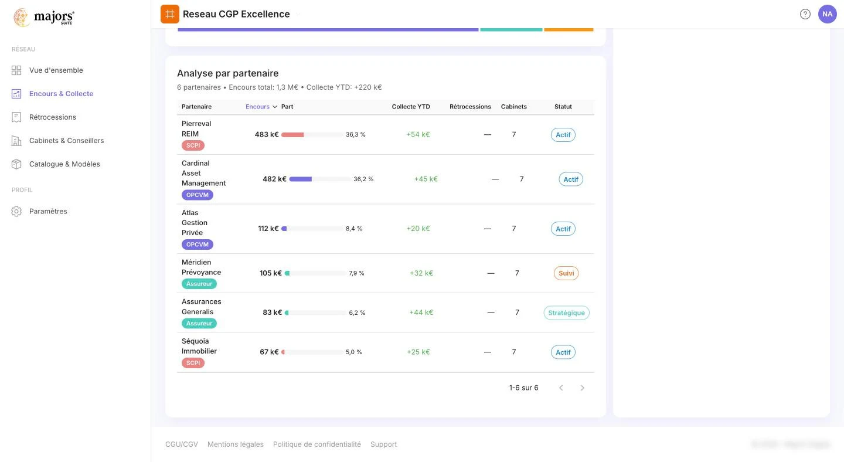Open Catalogue & Modèles page
This screenshot has height=462, width=844.
[x=64, y=164]
